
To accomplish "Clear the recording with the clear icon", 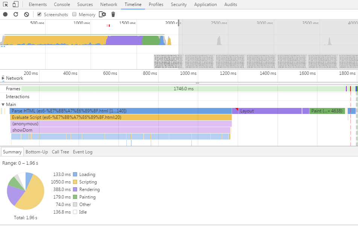I will (26, 14).
